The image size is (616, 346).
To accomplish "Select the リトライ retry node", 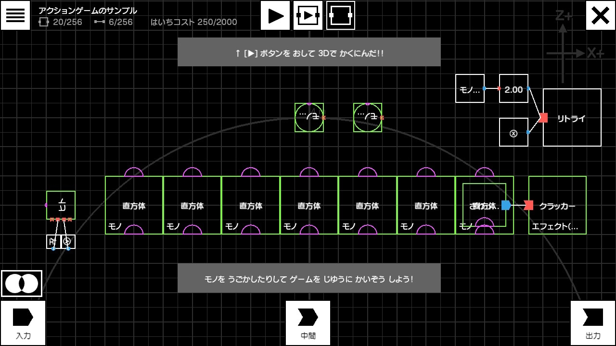I will pyautogui.click(x=572, y=118).
